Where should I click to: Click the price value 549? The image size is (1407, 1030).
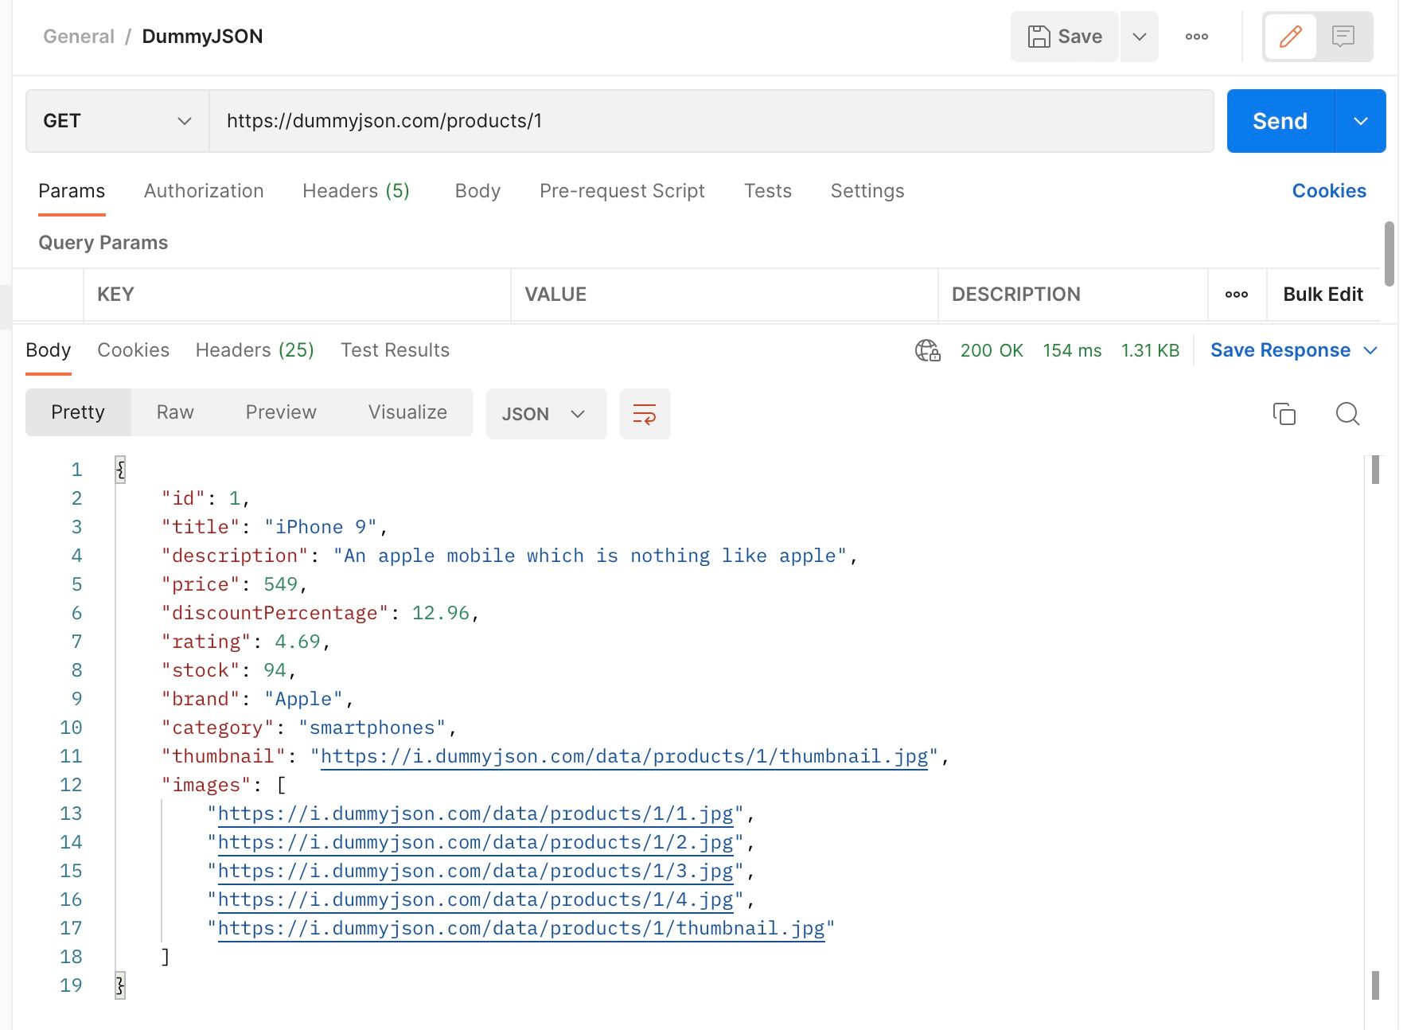pyautogui.click(x=280, y=584)
